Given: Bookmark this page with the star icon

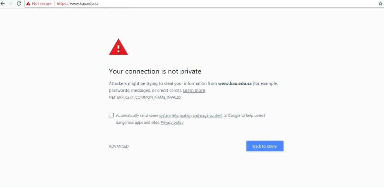Looking at the screenshot, I should 380,3.
